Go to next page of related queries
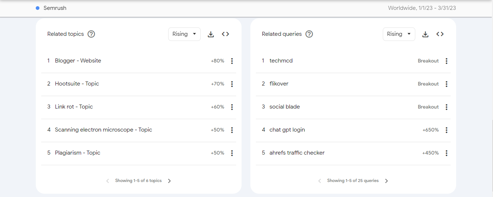 tap(386, 181)
